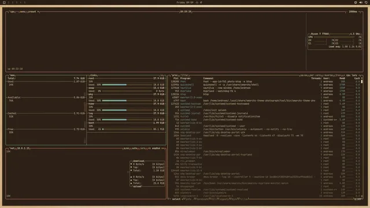Terminate the selected process

202,199
